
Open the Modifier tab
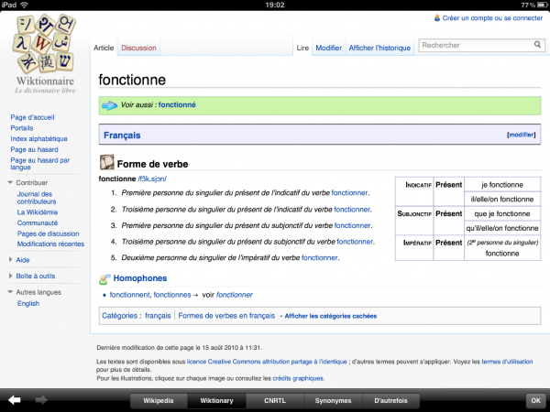click(x=328, y=48)
